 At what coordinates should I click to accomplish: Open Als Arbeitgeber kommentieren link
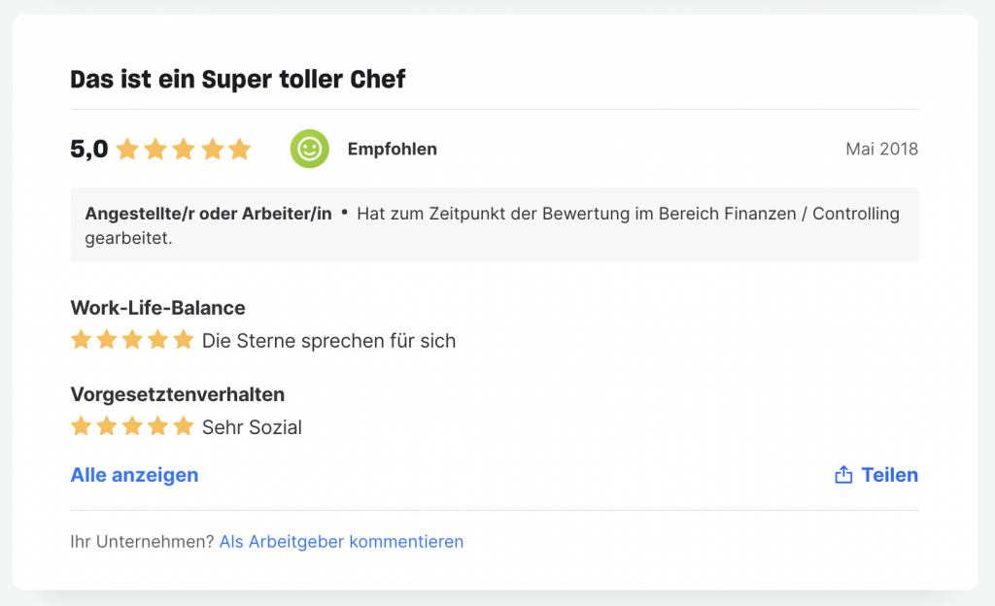(341, 541)
